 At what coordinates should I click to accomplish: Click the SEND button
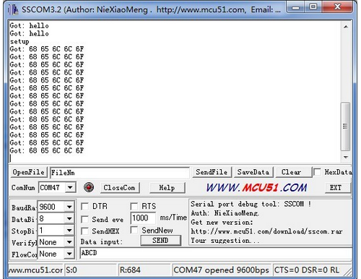point(160,241)
